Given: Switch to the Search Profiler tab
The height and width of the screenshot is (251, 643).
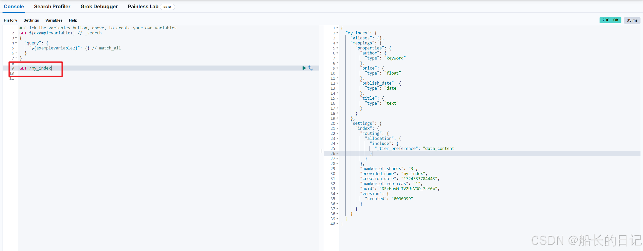Looking at the screenshot, I should (52, 7).
